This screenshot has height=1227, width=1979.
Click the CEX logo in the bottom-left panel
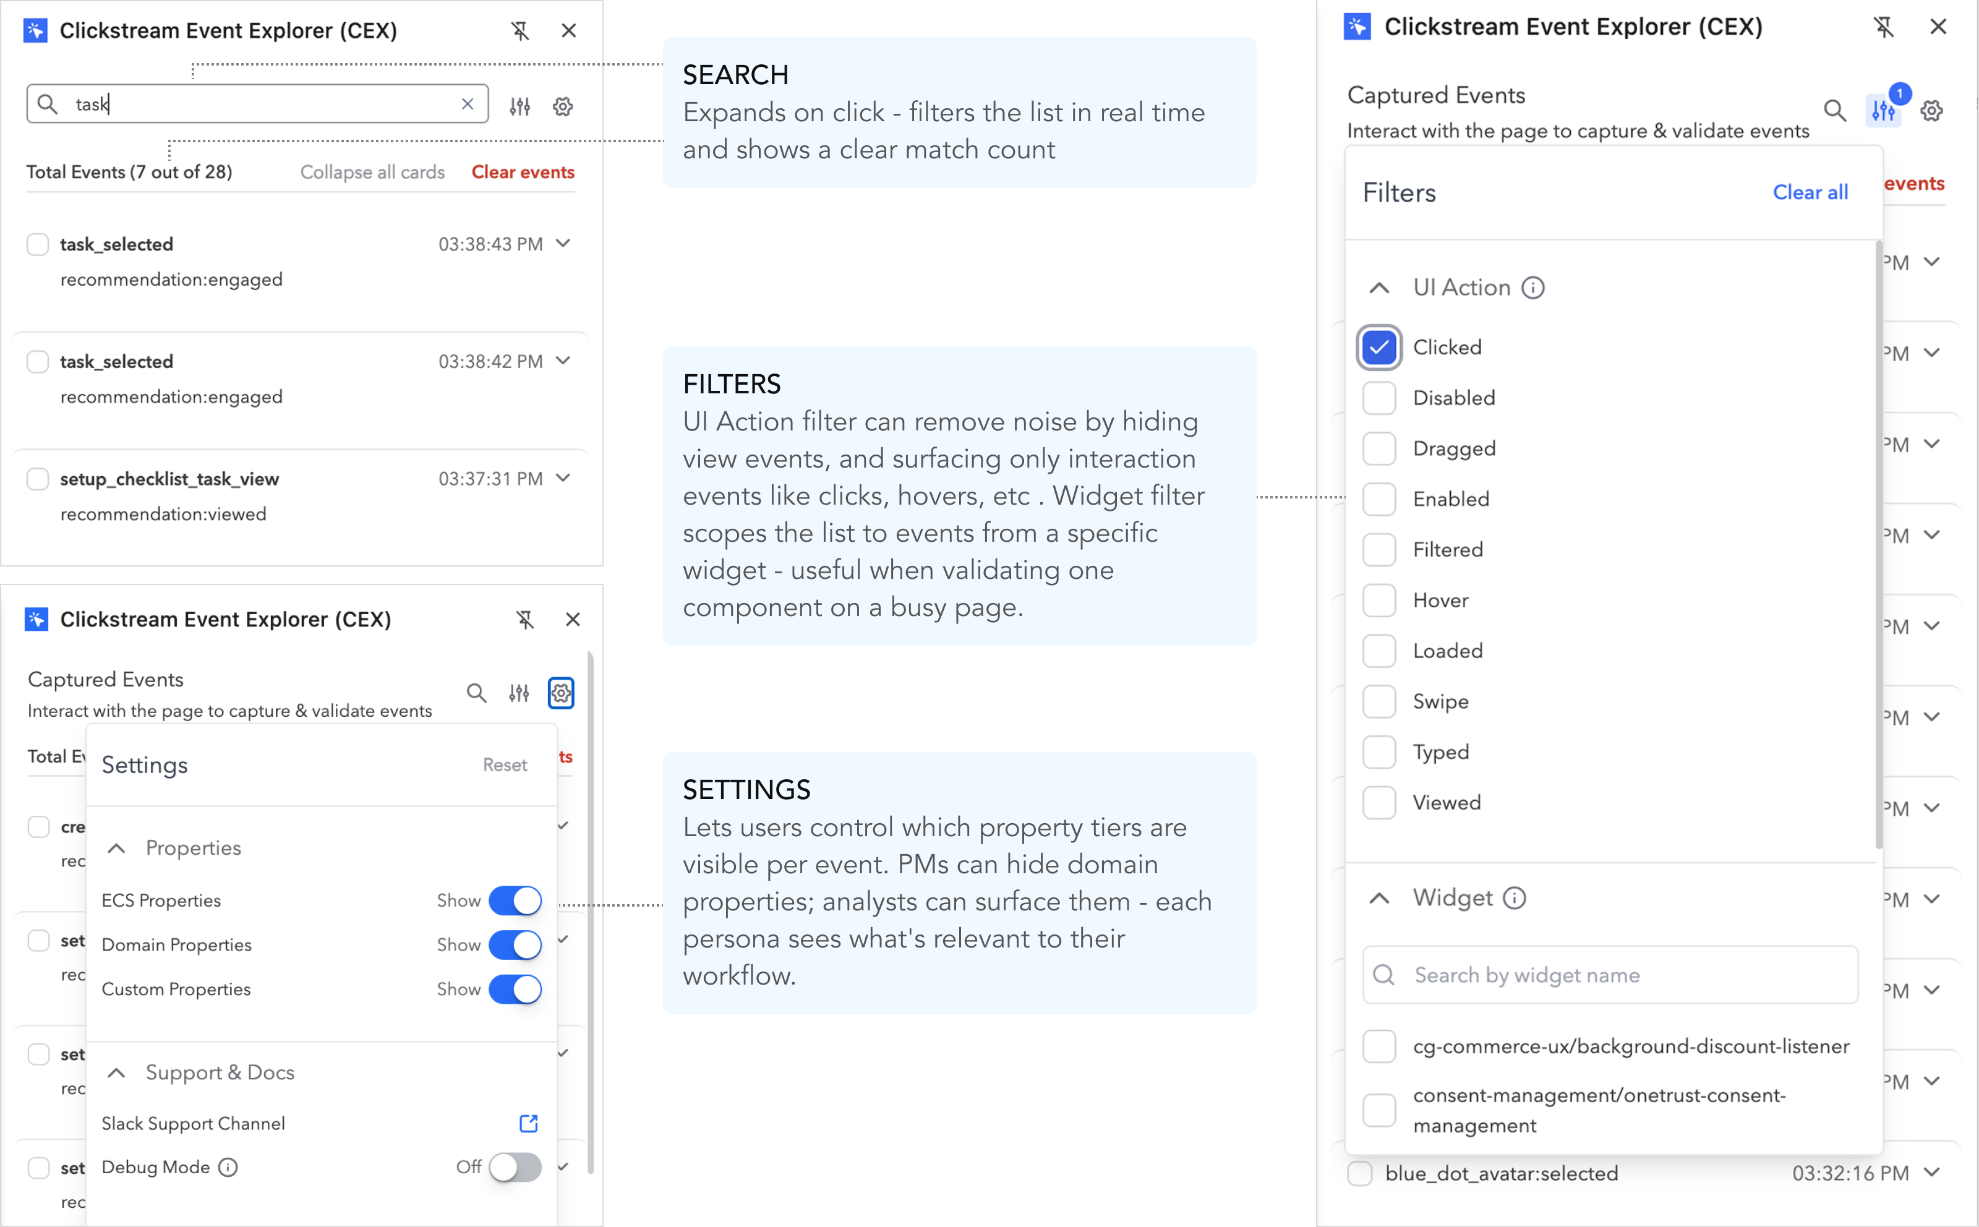pyautogui.click(x=36, y=620)
